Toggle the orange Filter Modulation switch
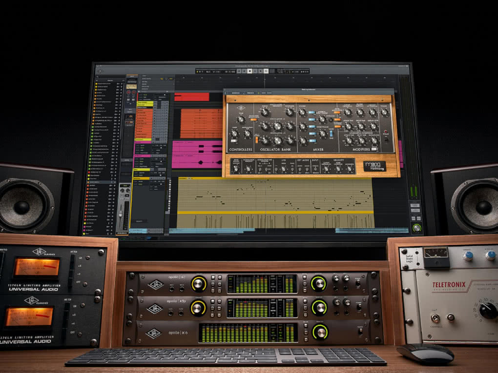 pyautogui.click(x=337, y=112)
